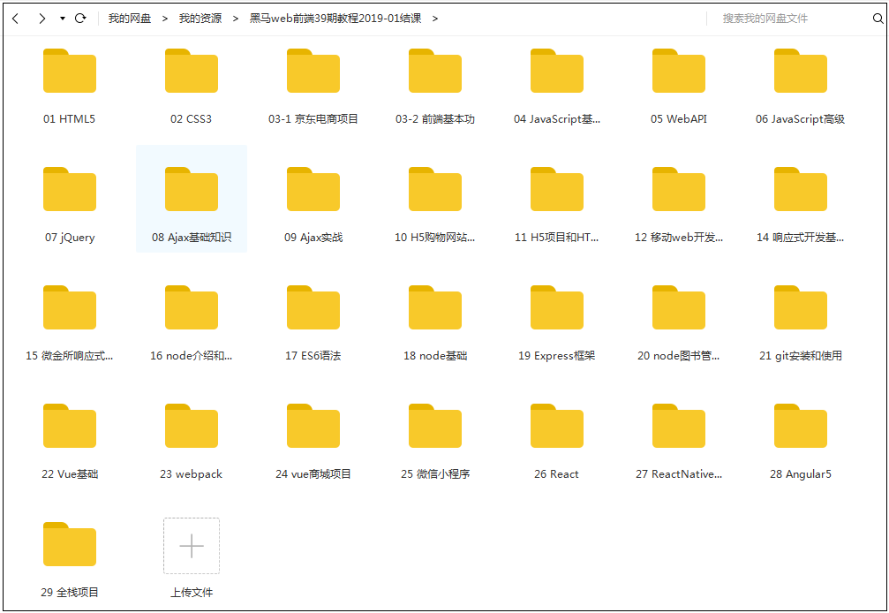Navigate to 我的资源 breadcrumb
The height and width of the screenshot is (613, 889).
point(200,19)
